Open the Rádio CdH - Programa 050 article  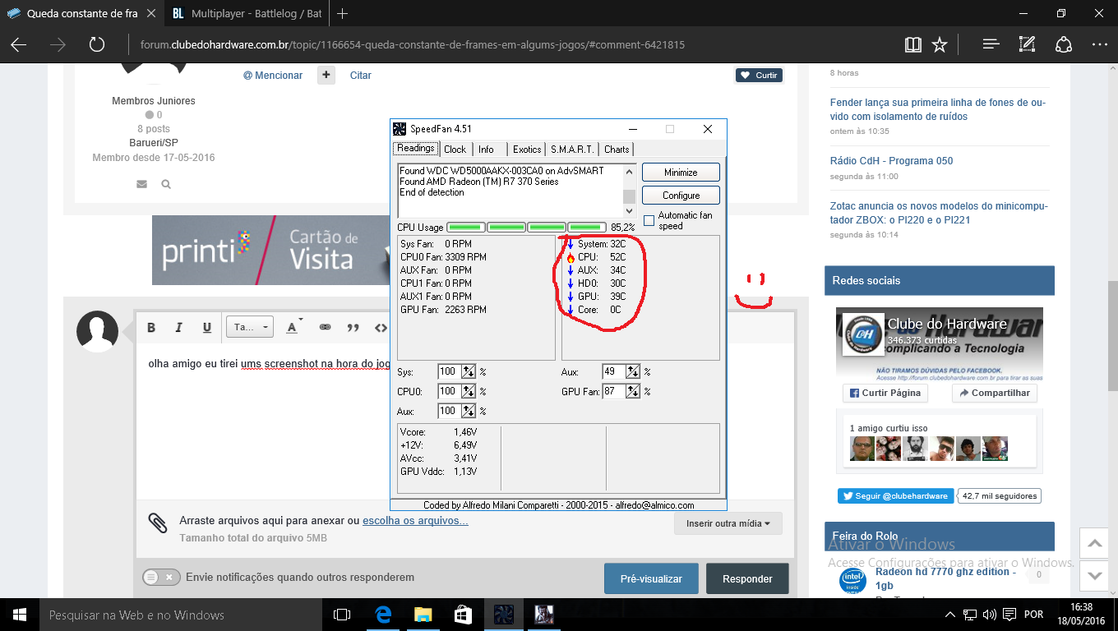(892, 161)
